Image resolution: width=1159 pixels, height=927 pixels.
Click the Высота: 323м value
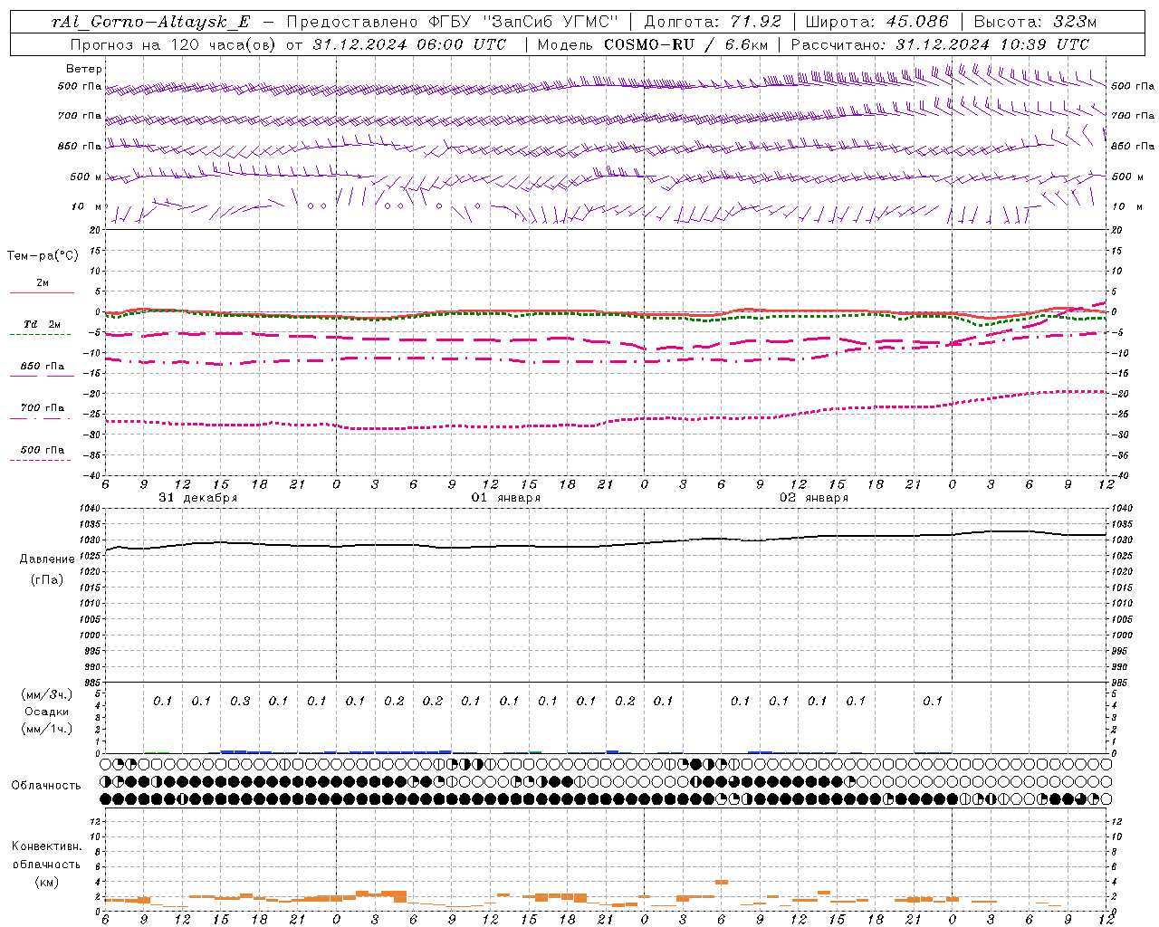pyautogui.click(x=1034, y=22)
